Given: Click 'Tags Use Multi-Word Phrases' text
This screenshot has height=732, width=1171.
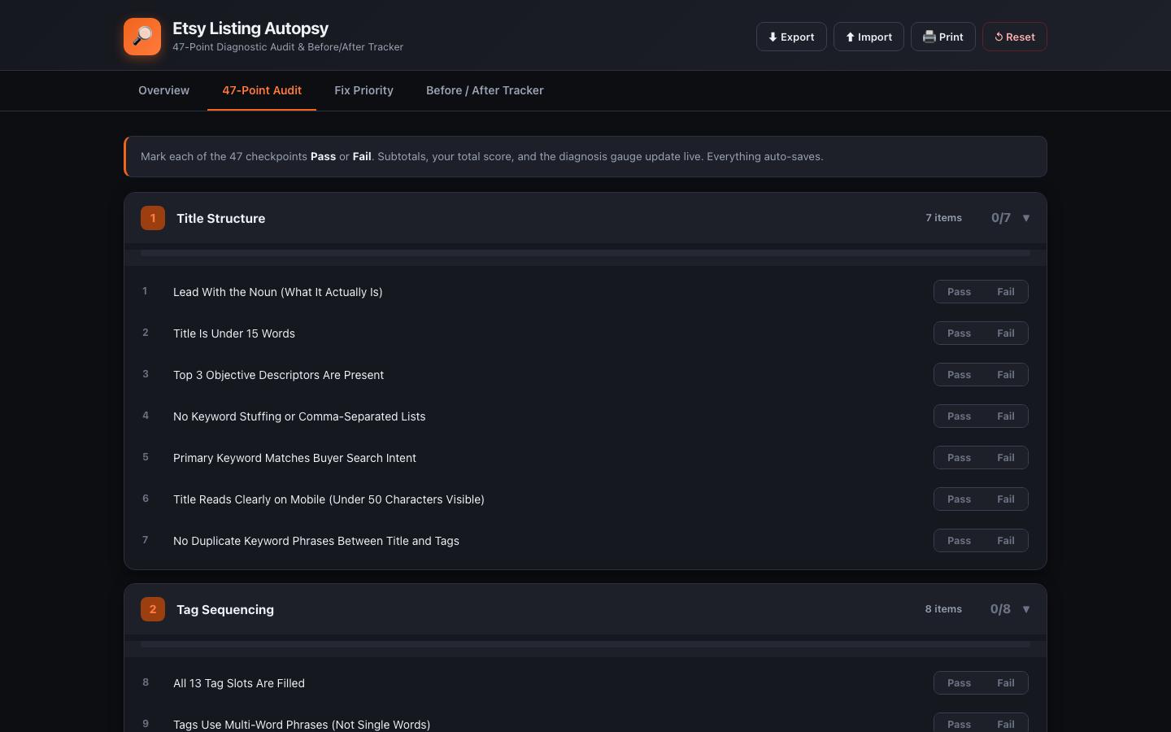Looking at the screenshot, I should (x=302, y=725).
